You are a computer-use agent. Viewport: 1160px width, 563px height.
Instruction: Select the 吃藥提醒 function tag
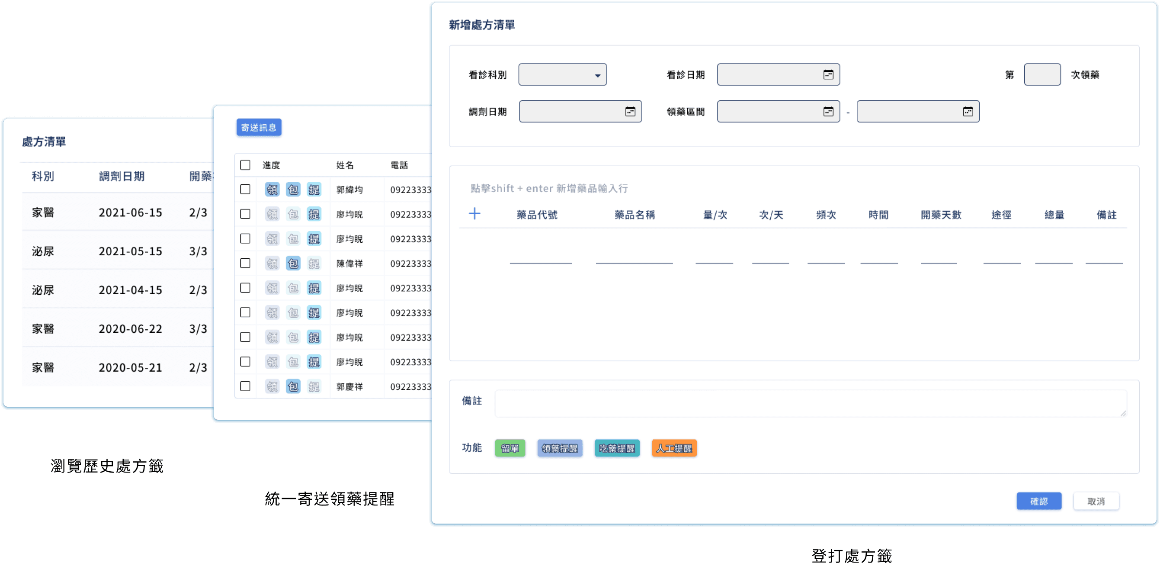pos(616,448)
